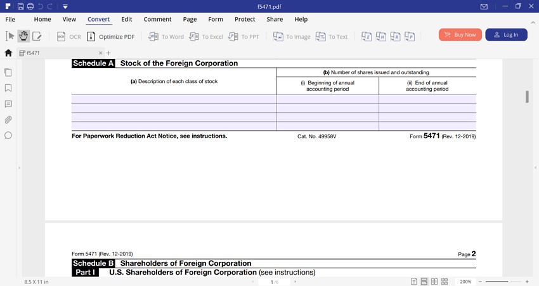Click the zoom slider
The width and height of the screenshot is (539, 286).
click(503, 282)
